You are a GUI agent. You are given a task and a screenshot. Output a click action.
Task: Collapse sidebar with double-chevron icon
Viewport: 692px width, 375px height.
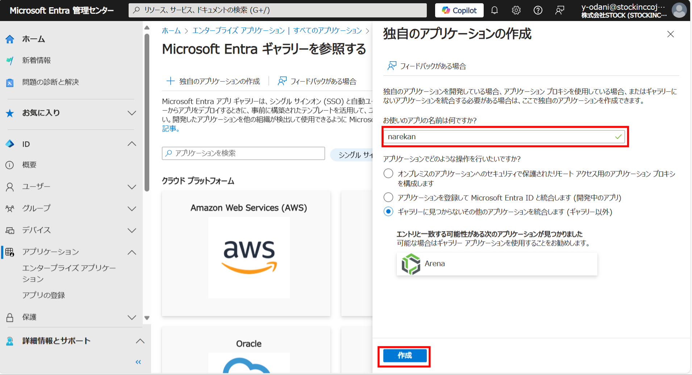[138, 362]
